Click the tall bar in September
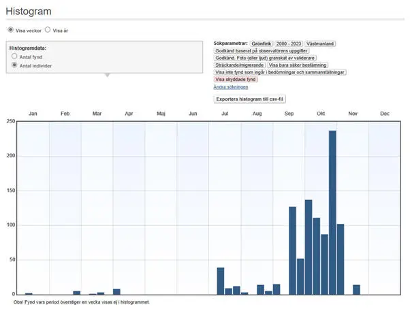 [292, 250]
